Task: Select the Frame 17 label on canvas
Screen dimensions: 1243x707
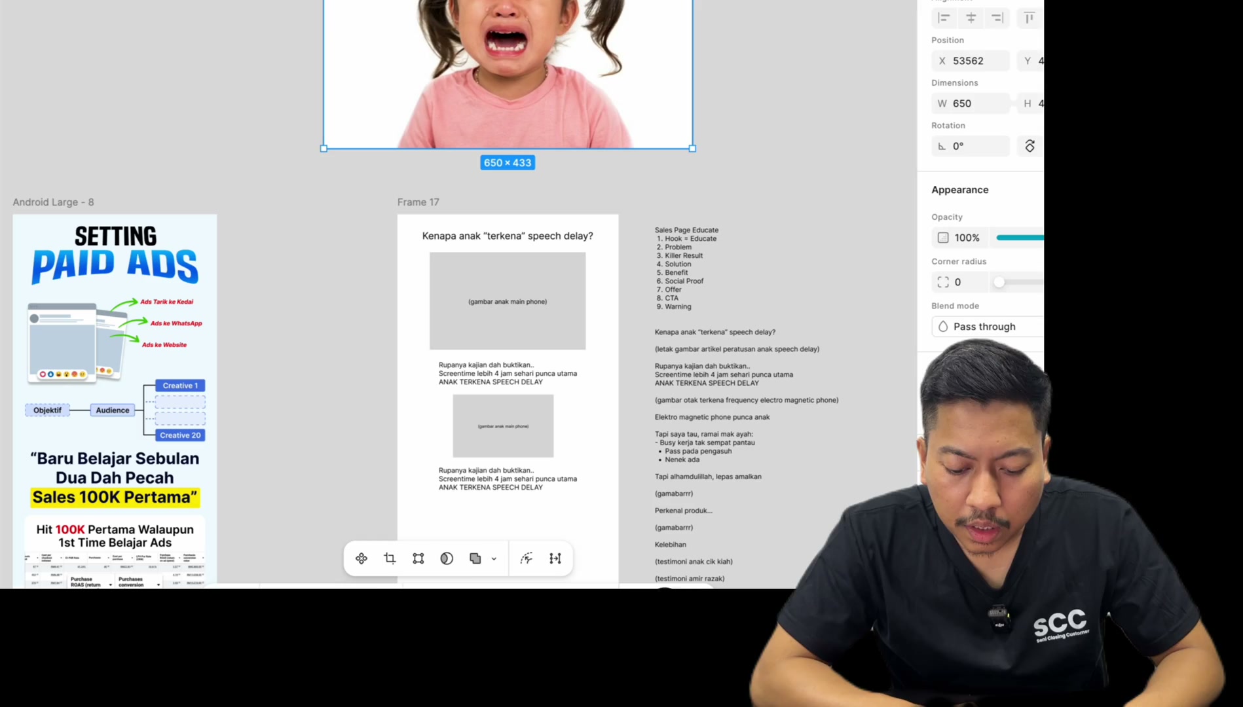Action: (418, 202)
